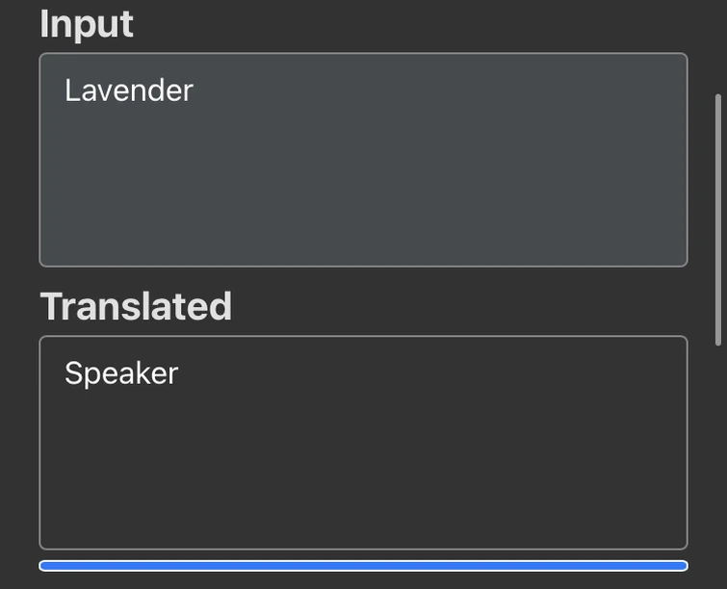The height and width of the screenshot is (589, 727).
Task: Focus the Translated output text box
Action: click(363, 442)
